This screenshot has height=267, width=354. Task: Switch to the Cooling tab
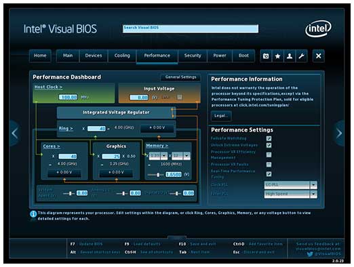click(x=122, y=56)
